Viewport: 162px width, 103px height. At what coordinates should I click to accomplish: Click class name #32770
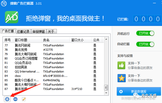point(48,50)
